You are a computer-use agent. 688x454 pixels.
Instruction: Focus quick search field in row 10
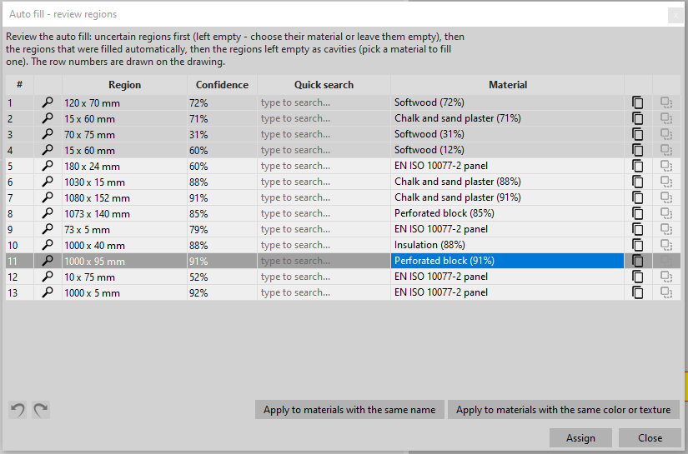(324, 245)
